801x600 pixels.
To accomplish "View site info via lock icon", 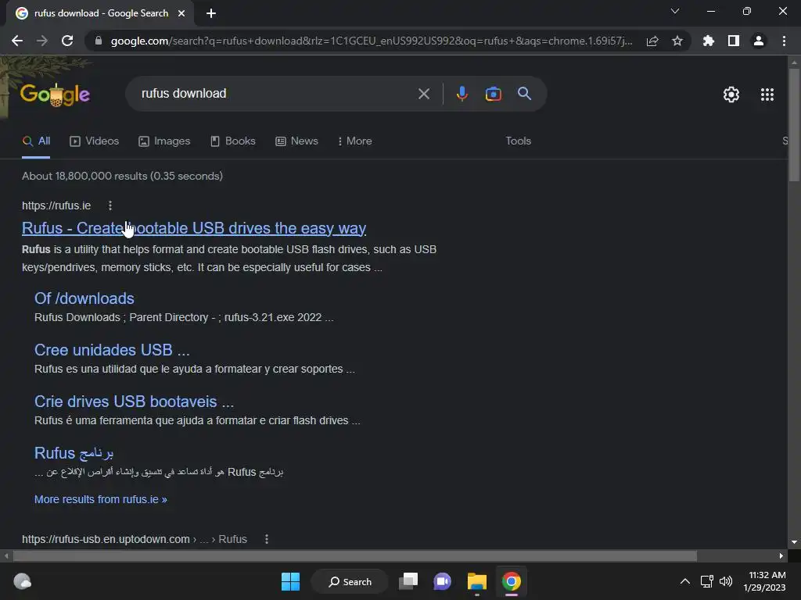I will tap(99, 41).
